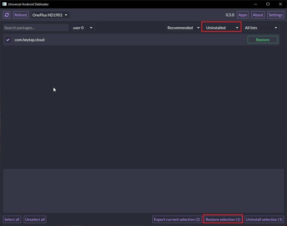Click Select all button
This screenshot has height=226, width=287.
[12, 219]
